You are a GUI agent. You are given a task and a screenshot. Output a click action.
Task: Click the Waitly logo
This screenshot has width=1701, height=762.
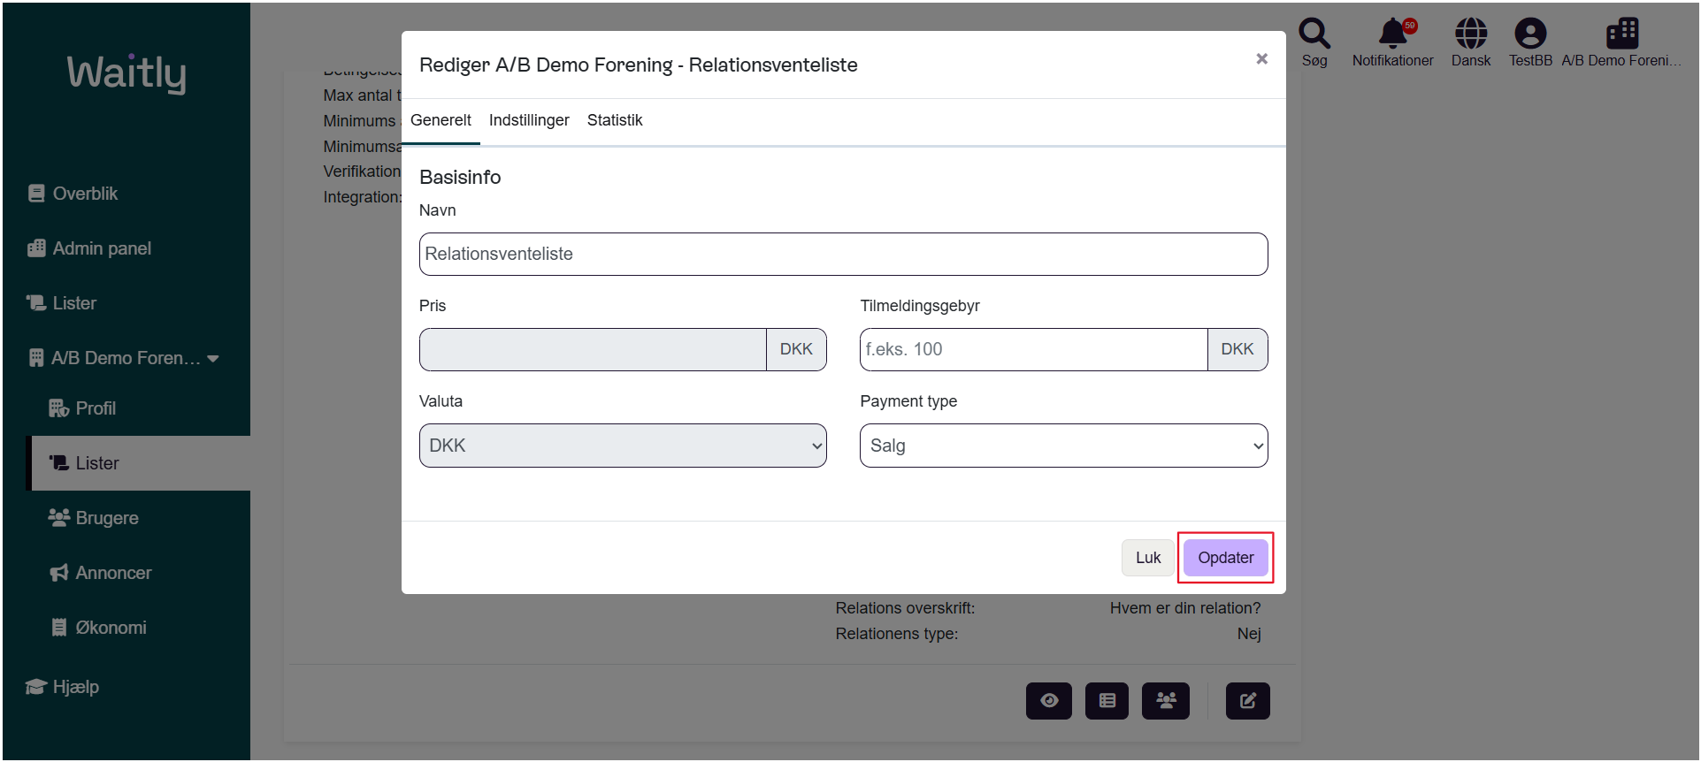coord(126,73)
